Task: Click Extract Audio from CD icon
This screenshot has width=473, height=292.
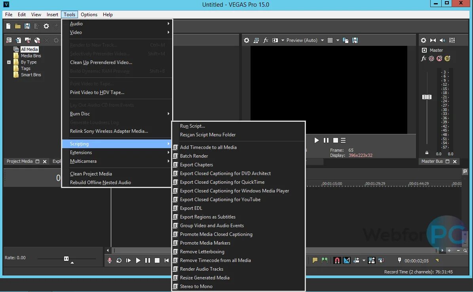Action: tap(37, 40)
